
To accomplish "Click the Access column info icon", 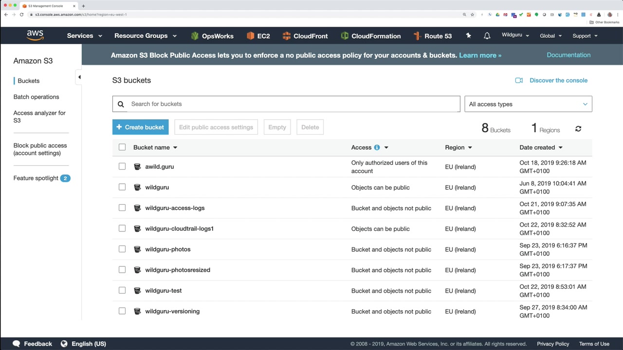I will pos(377,147).
